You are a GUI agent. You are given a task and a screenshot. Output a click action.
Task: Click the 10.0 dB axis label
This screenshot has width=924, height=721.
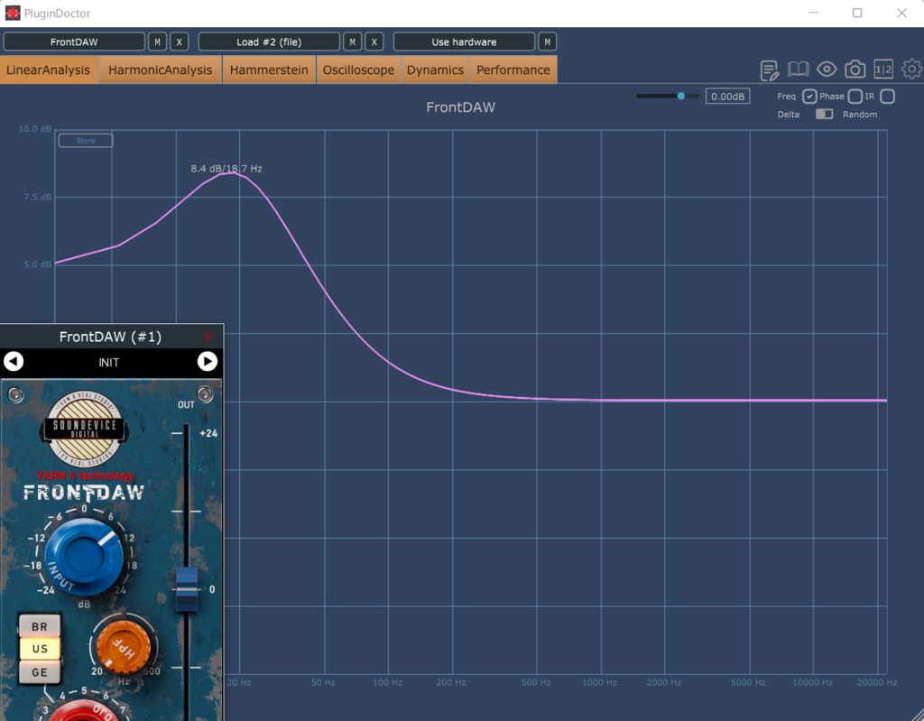[35, 128]
